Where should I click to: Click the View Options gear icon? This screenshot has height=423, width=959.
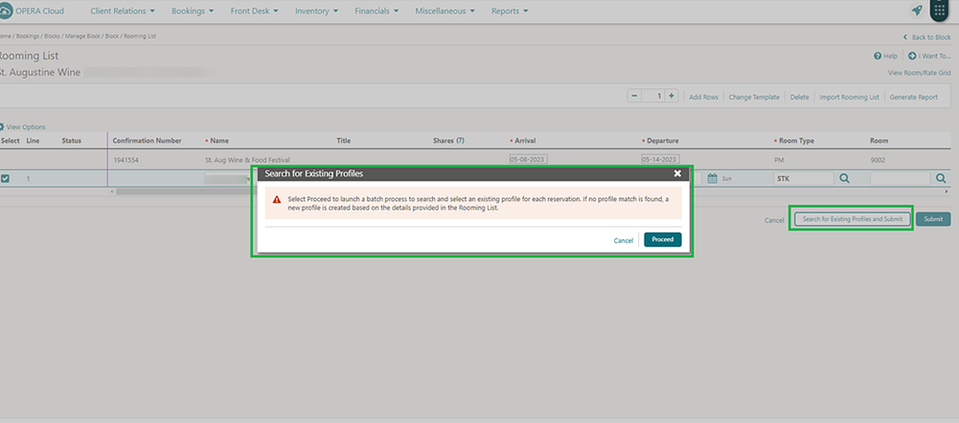point(2,126)
